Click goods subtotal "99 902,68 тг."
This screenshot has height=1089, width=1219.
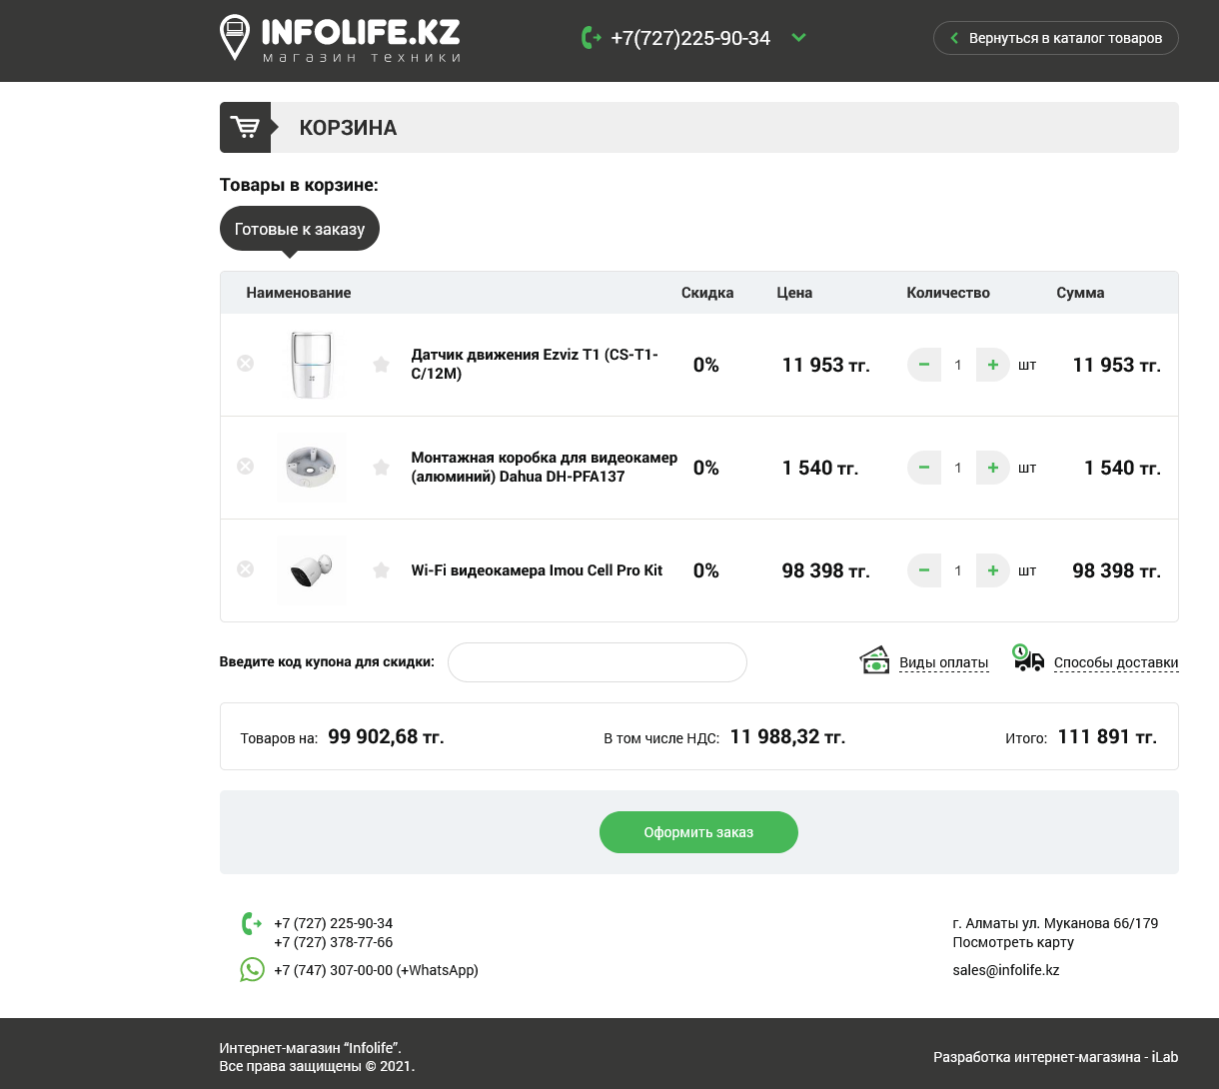tap(386, 736)
